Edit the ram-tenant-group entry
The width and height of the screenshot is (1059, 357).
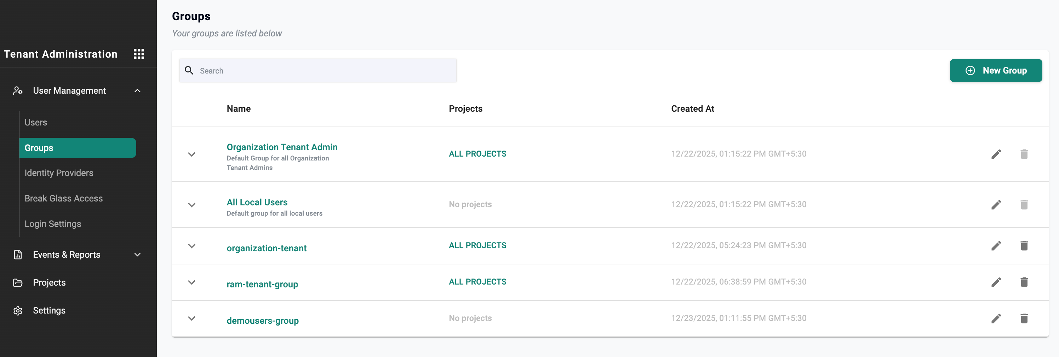996,282
